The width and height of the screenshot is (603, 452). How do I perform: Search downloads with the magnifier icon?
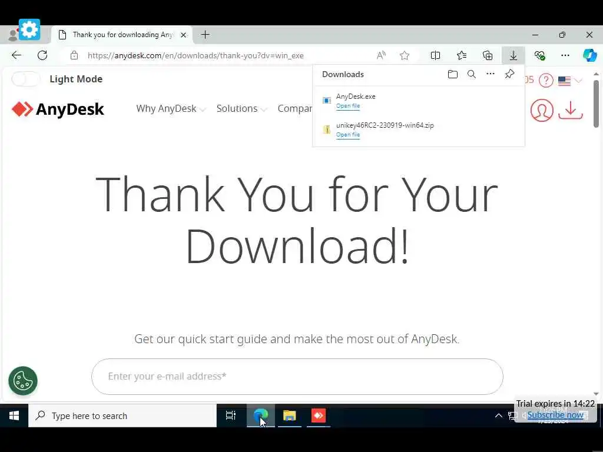[x=472, y=74]
